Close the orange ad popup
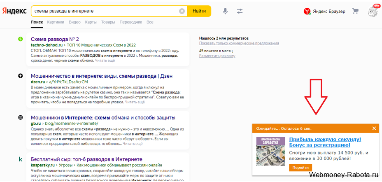The height and width of the screenshot is (182, 382). tap(374, 128)
